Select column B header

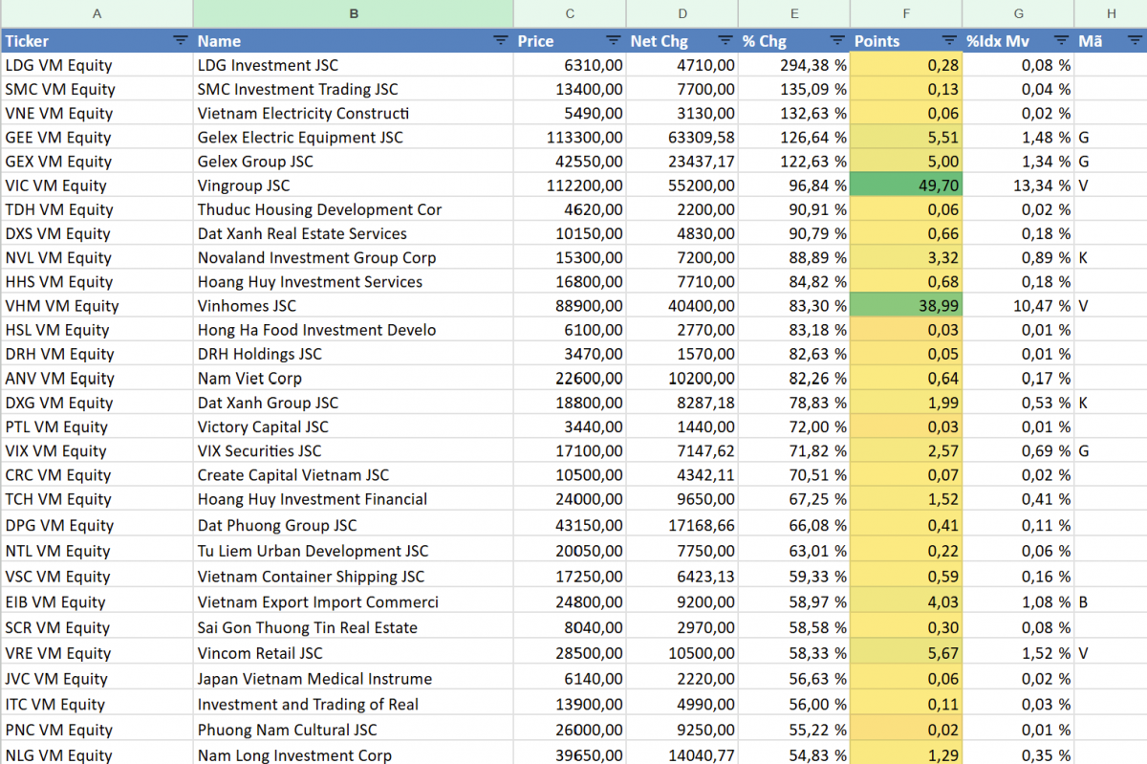(x=354, y=13)
